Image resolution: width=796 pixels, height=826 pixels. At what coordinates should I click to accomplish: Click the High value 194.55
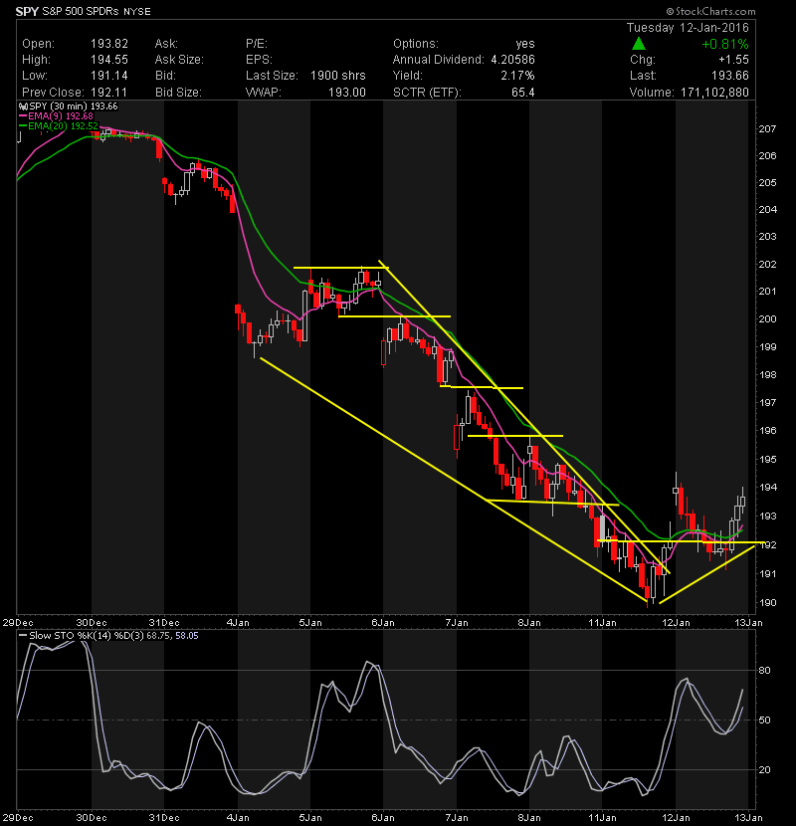click(109, 60)
